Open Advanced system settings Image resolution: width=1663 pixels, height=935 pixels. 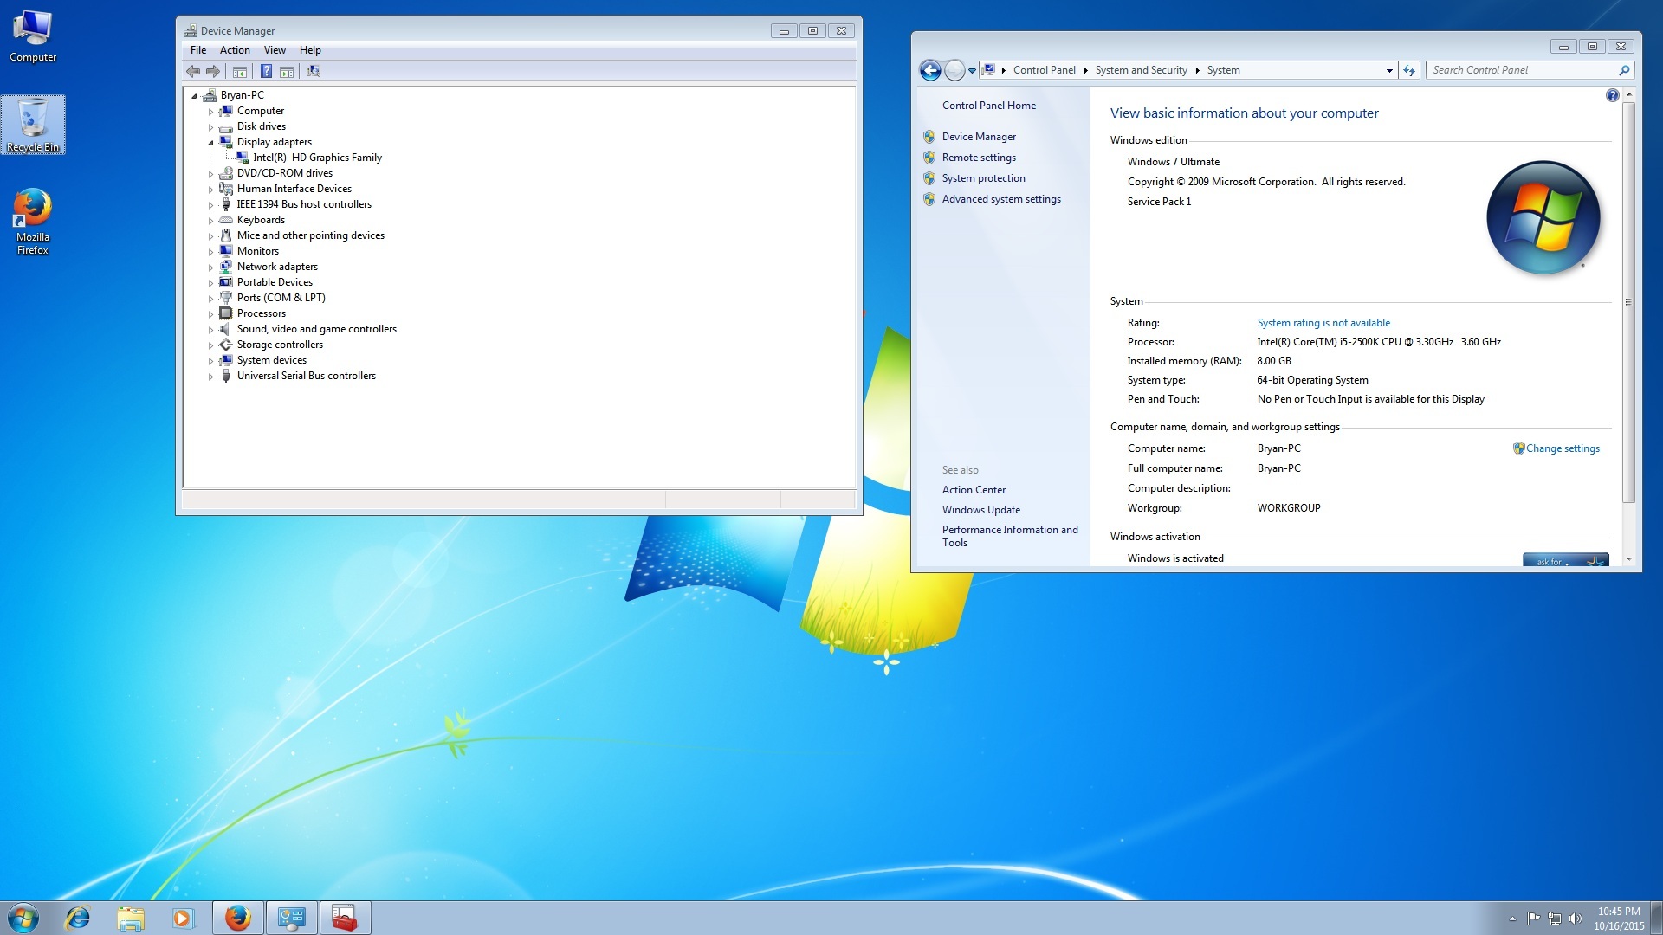tap(1001, 199)
